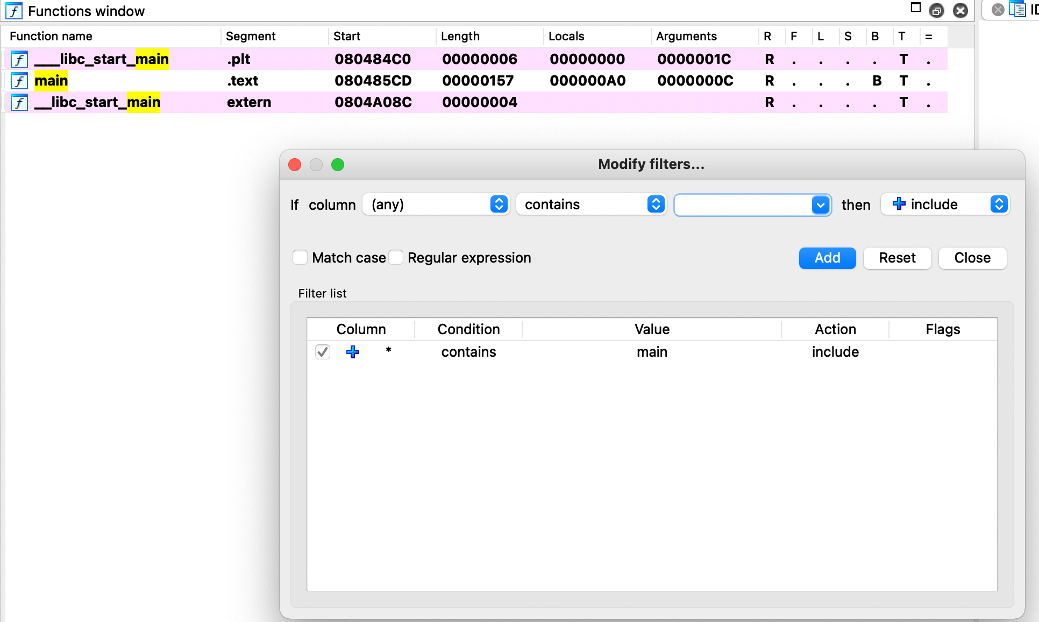The image size is (1039, 622).
Task: Click the IDA view icon at top right
Action: coord(1017,10)
